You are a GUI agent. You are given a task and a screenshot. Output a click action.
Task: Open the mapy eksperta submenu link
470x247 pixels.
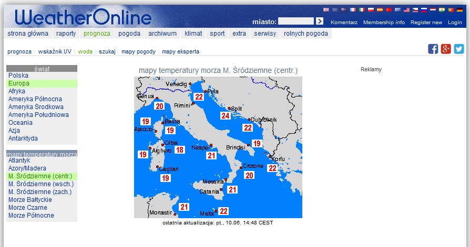tap(180, 51)
